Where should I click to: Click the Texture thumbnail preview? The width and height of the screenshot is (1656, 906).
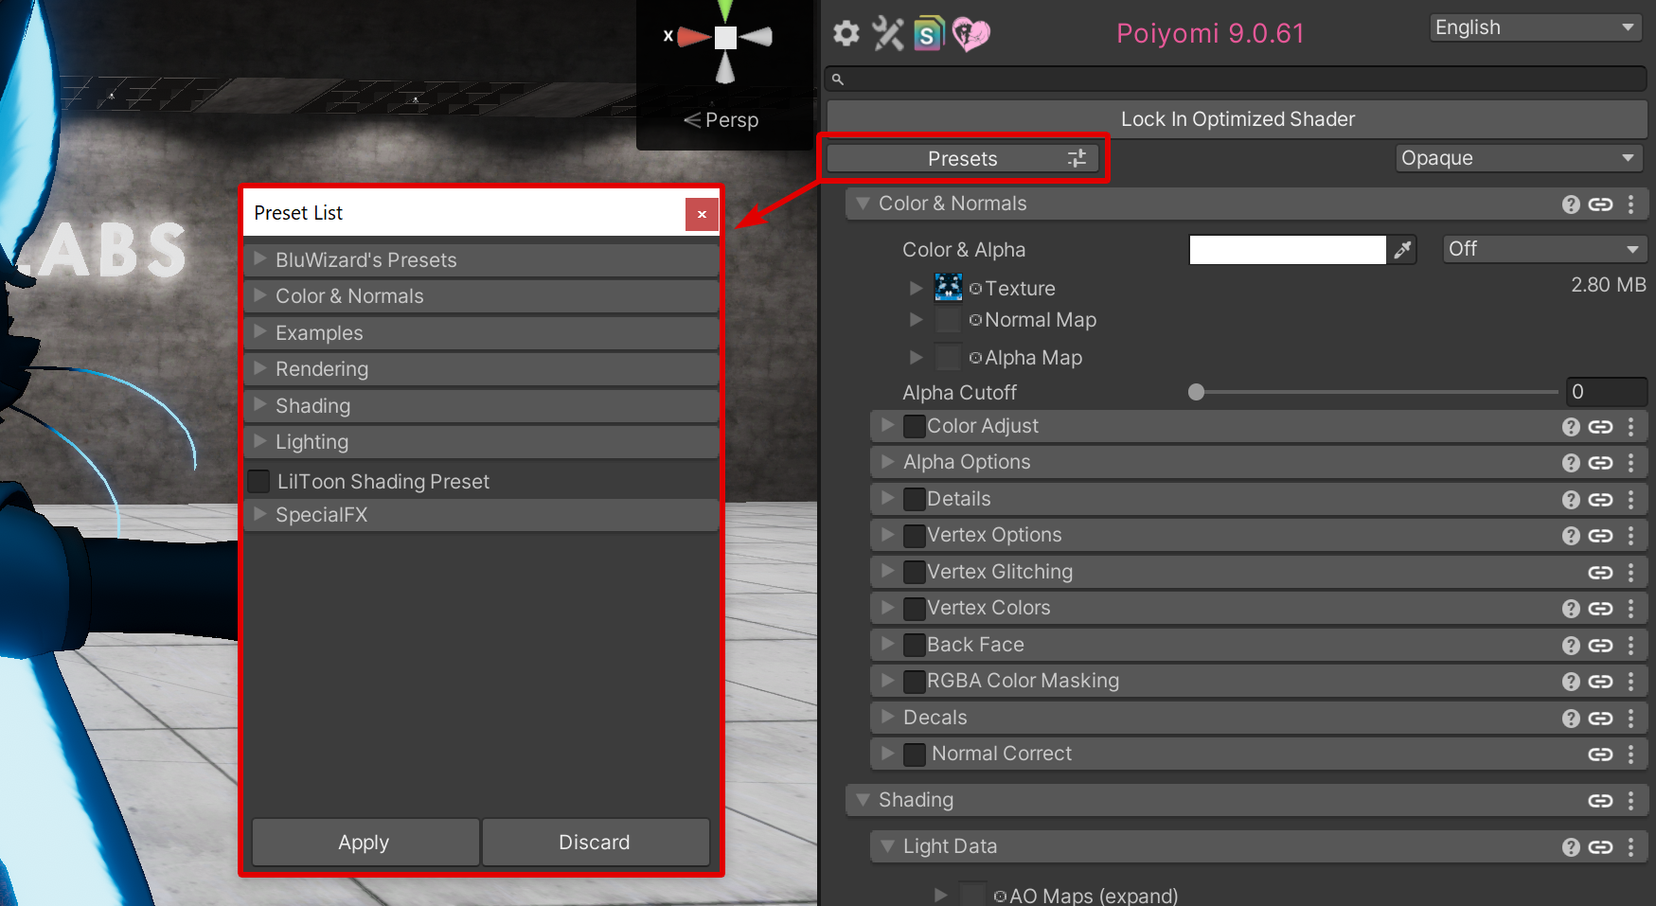click(948, 287)
